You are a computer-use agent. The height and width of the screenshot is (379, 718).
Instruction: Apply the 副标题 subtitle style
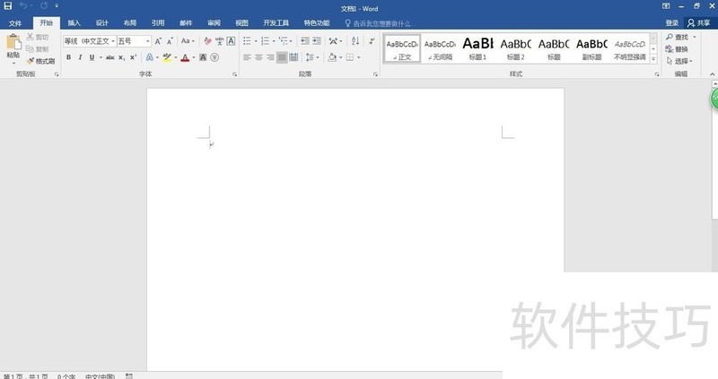pos(591,49)
